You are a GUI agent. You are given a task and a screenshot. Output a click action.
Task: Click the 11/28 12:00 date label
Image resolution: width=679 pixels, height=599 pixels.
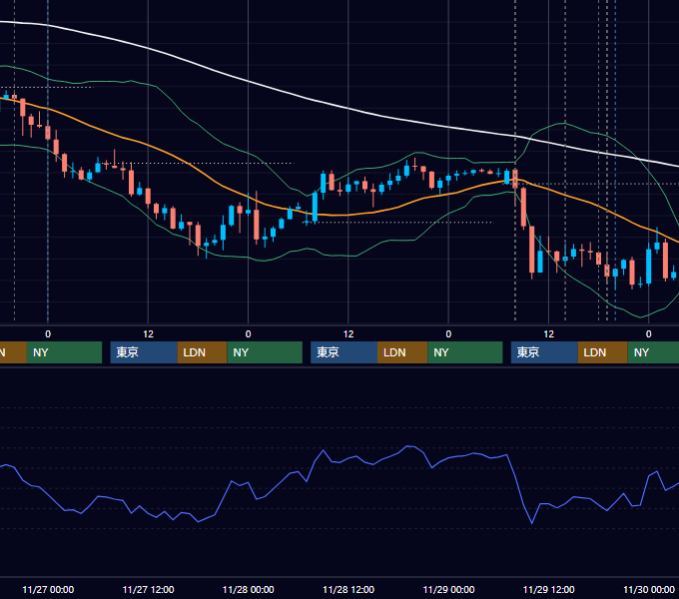coord(348,589)
